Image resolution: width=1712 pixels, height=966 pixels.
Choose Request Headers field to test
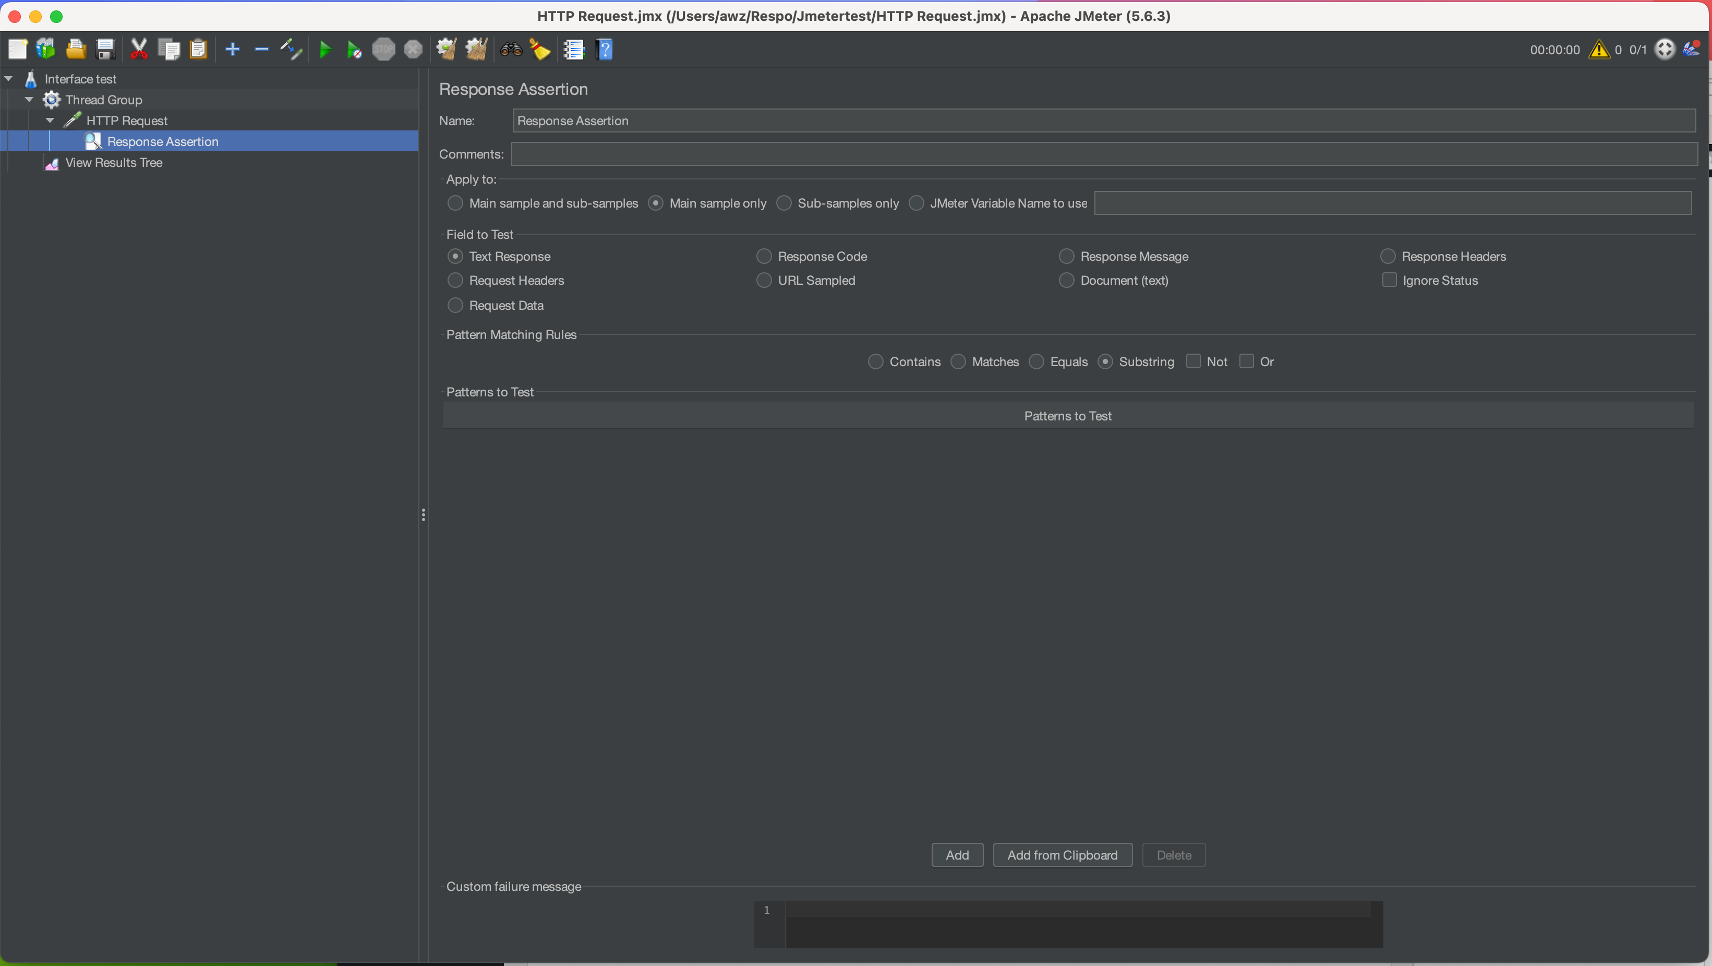click(455, 280)
